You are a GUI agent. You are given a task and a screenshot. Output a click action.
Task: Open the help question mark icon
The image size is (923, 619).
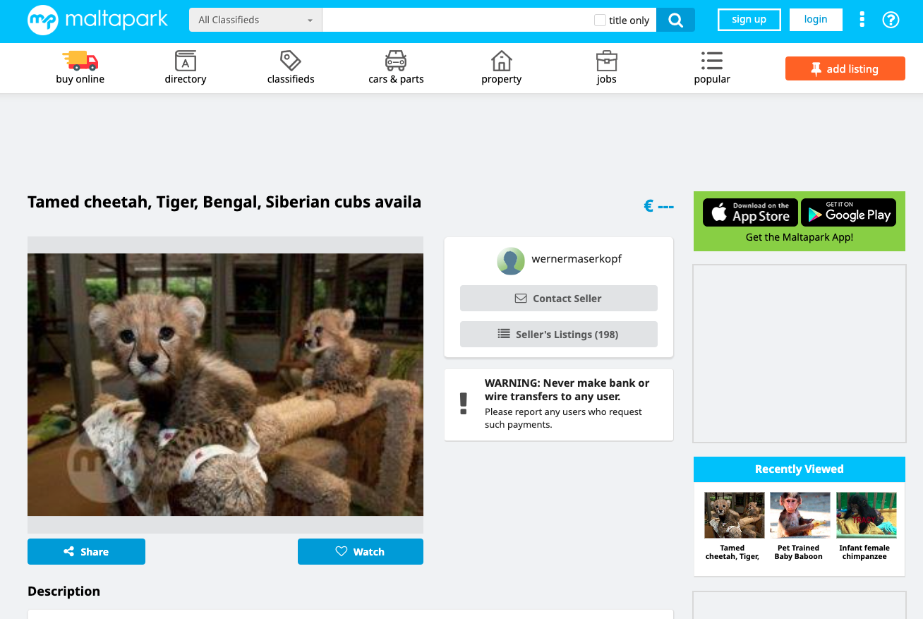[891, 20]
